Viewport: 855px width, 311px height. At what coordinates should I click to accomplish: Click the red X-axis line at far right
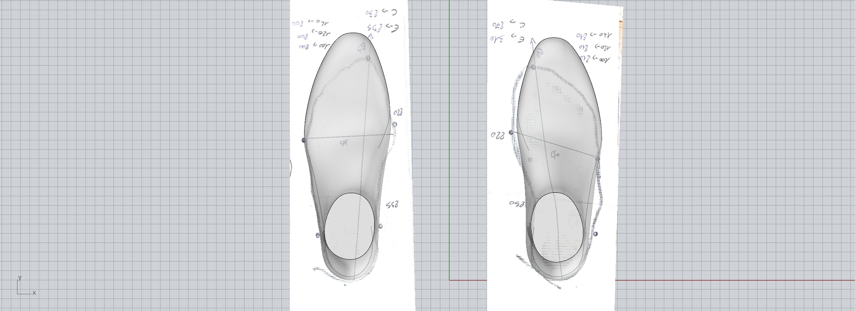click(x=738, y=280)
